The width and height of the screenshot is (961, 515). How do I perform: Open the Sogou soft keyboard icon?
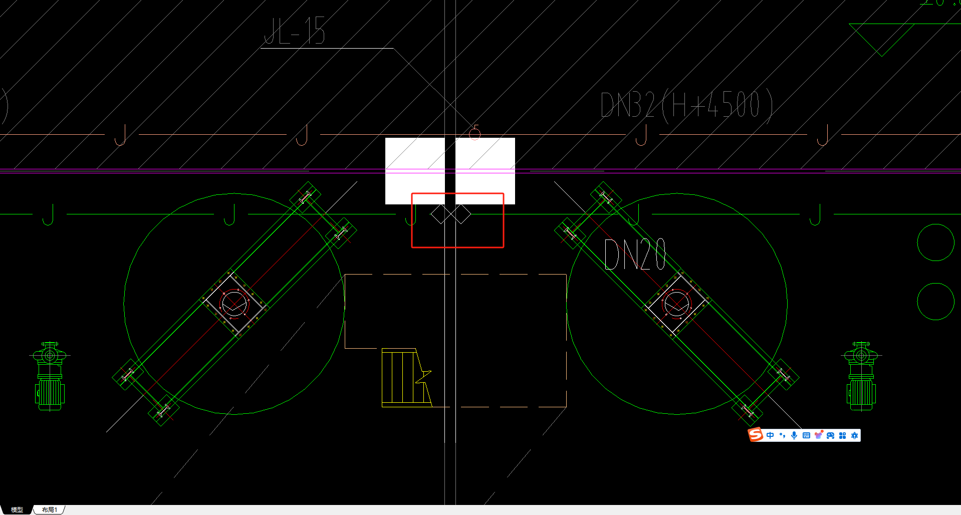click(x=806, y=435)
